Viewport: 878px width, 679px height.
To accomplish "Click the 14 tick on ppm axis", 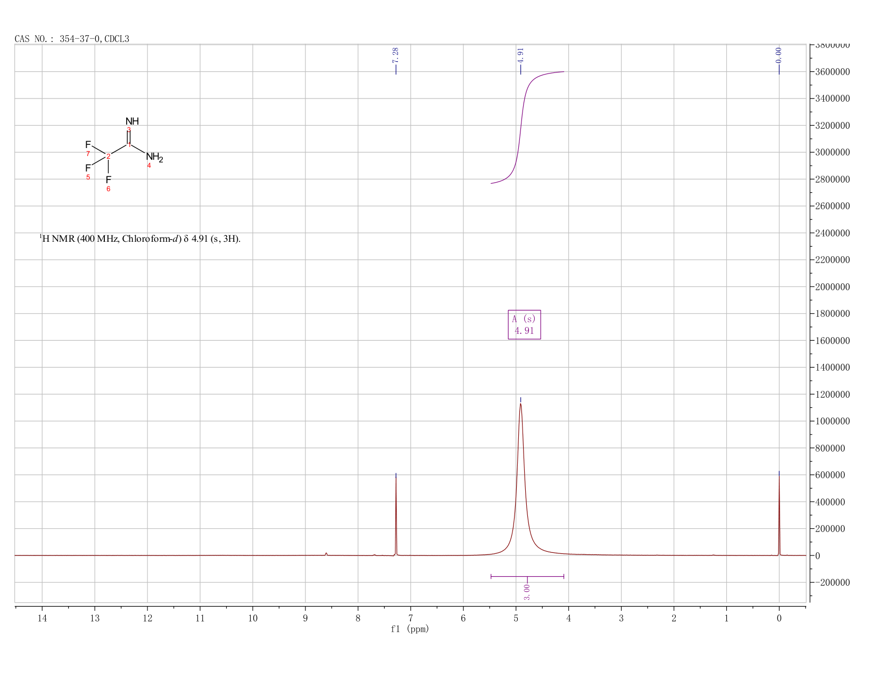I will pos(42,618).
